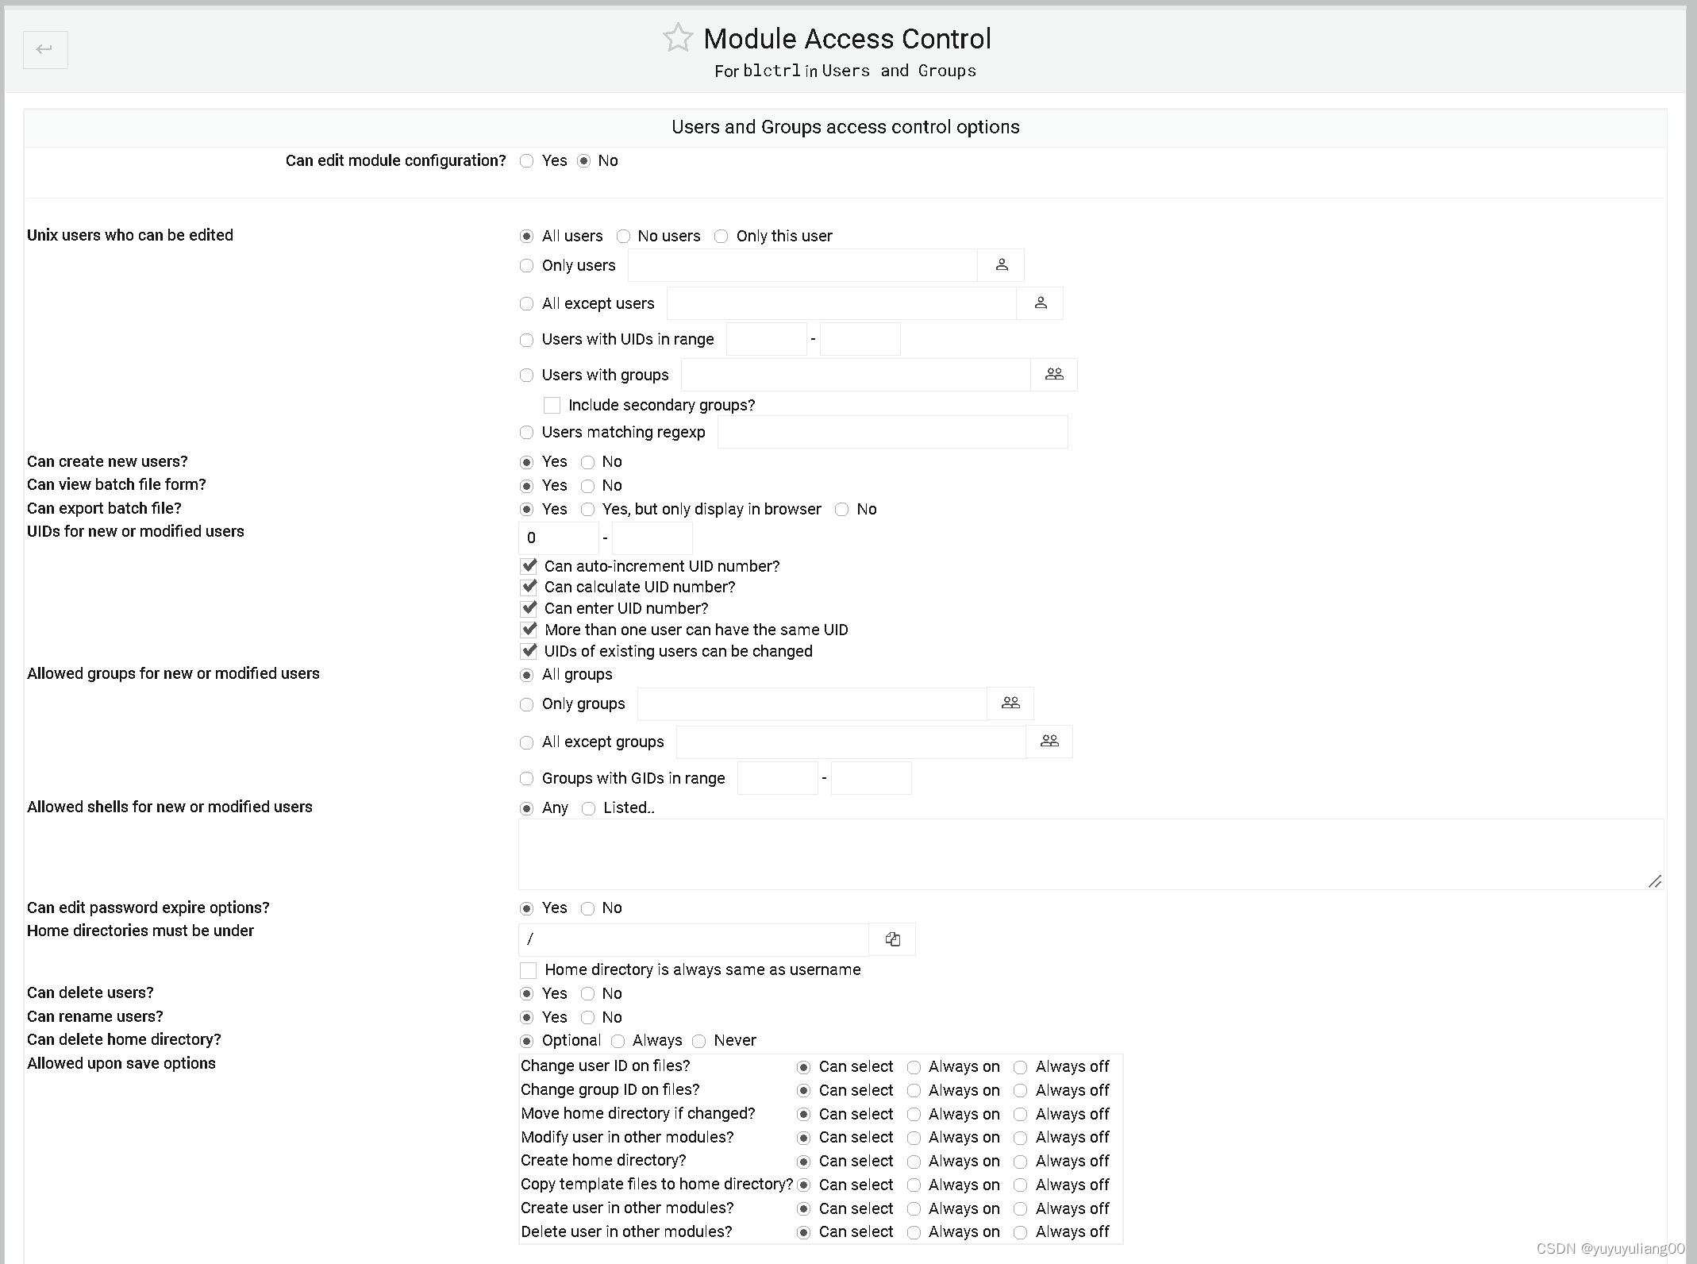
Task: Select Always off for Change user ID on files
Action: click(1020, 1066)
